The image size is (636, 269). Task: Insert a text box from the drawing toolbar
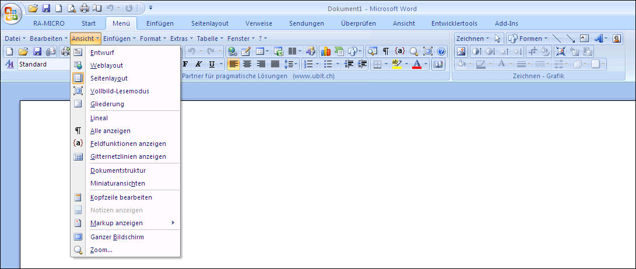click(584, 39)
